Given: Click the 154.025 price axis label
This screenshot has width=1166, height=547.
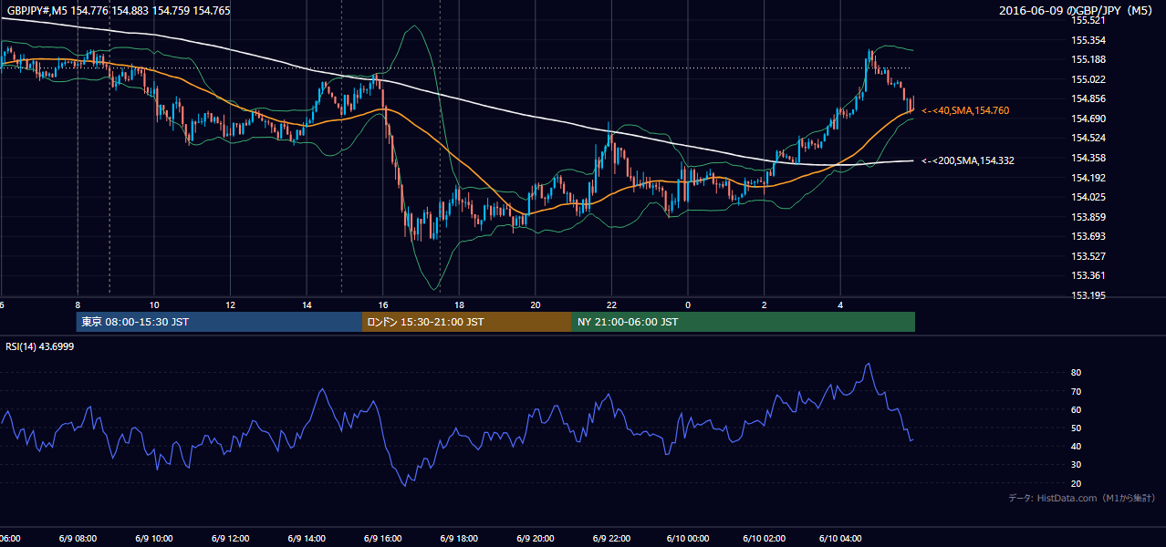Looking at the screenshot, I should [1088, 197].
